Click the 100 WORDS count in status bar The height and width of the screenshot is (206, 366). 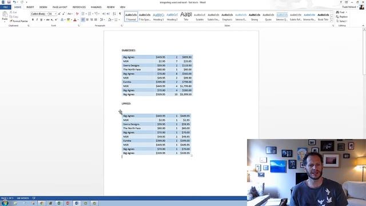tap(23, 198)
